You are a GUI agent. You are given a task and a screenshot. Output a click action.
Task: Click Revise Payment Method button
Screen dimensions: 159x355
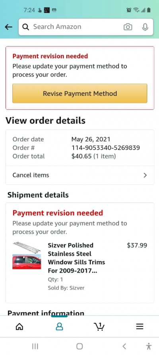(x=80, y=93)
